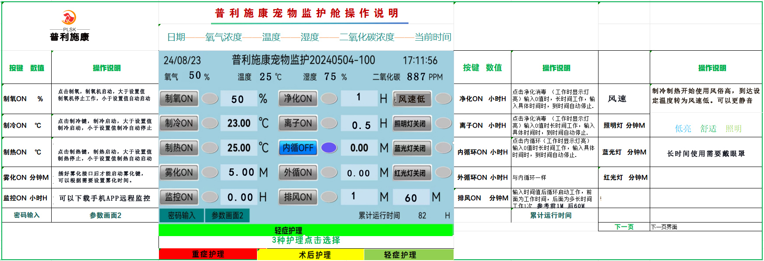The height and width of the screenshot is (261, 764).
Task: Click the 普利施康宠物监护20240504-100 title
Action: coord(303,60)
